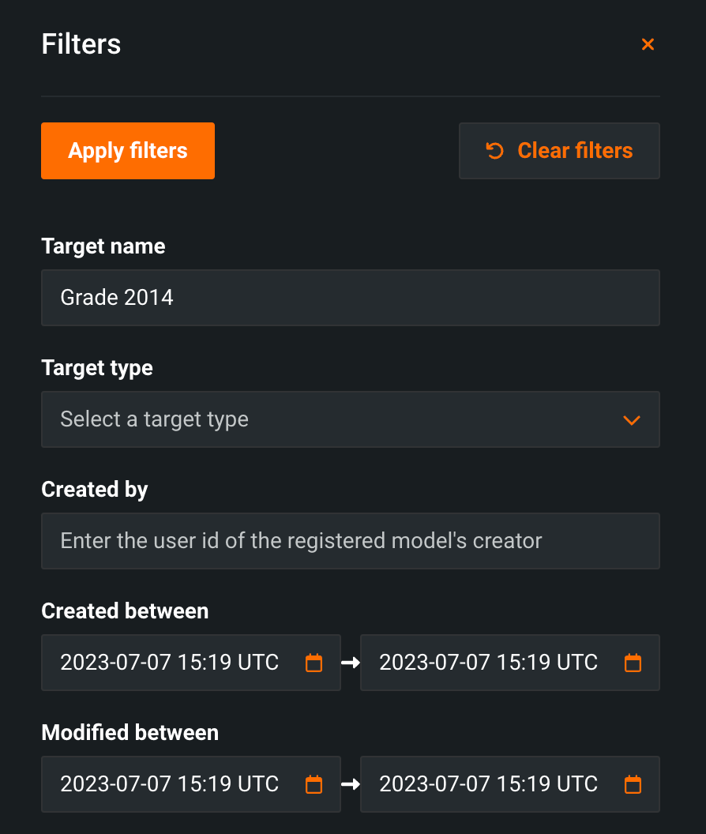Close the Filters panel
The image size is (706, 834).
click(648, 44)
